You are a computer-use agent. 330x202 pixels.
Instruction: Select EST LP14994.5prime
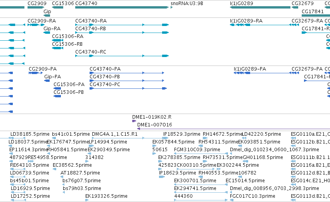pyautogui.click(x=108, y=142)
